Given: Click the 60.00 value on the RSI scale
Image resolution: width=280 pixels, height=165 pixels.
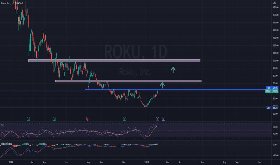Looking at the screenshot, I should (x=275, y=127).
